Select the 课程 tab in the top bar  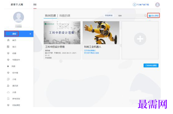click(x=35, y=5)
